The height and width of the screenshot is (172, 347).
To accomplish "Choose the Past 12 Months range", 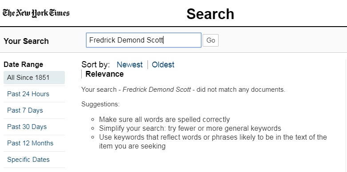I will click(x=30, y=143).
